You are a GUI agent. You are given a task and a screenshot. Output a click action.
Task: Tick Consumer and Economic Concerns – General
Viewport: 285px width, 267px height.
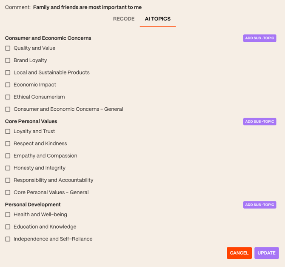click(8, 109)
